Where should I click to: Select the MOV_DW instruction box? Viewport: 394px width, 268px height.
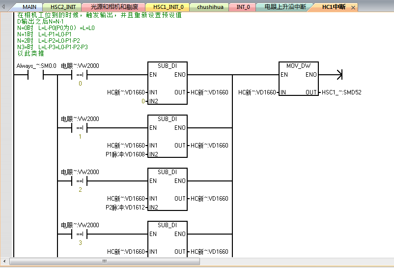tap(298, 83)
